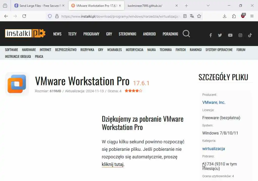The image size is (258, 181).
Task: Go to ROZRYWKA category
Action: click(x=87, y=50)
